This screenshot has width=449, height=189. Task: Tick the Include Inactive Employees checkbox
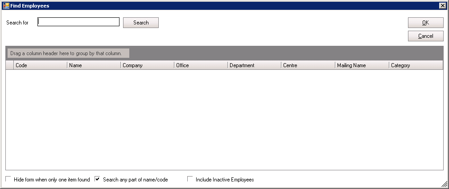point(190,179)
